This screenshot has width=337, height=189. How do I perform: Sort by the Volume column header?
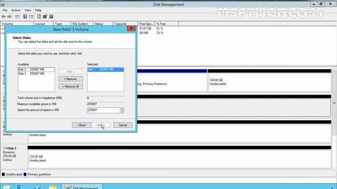(x=17, y=24)
